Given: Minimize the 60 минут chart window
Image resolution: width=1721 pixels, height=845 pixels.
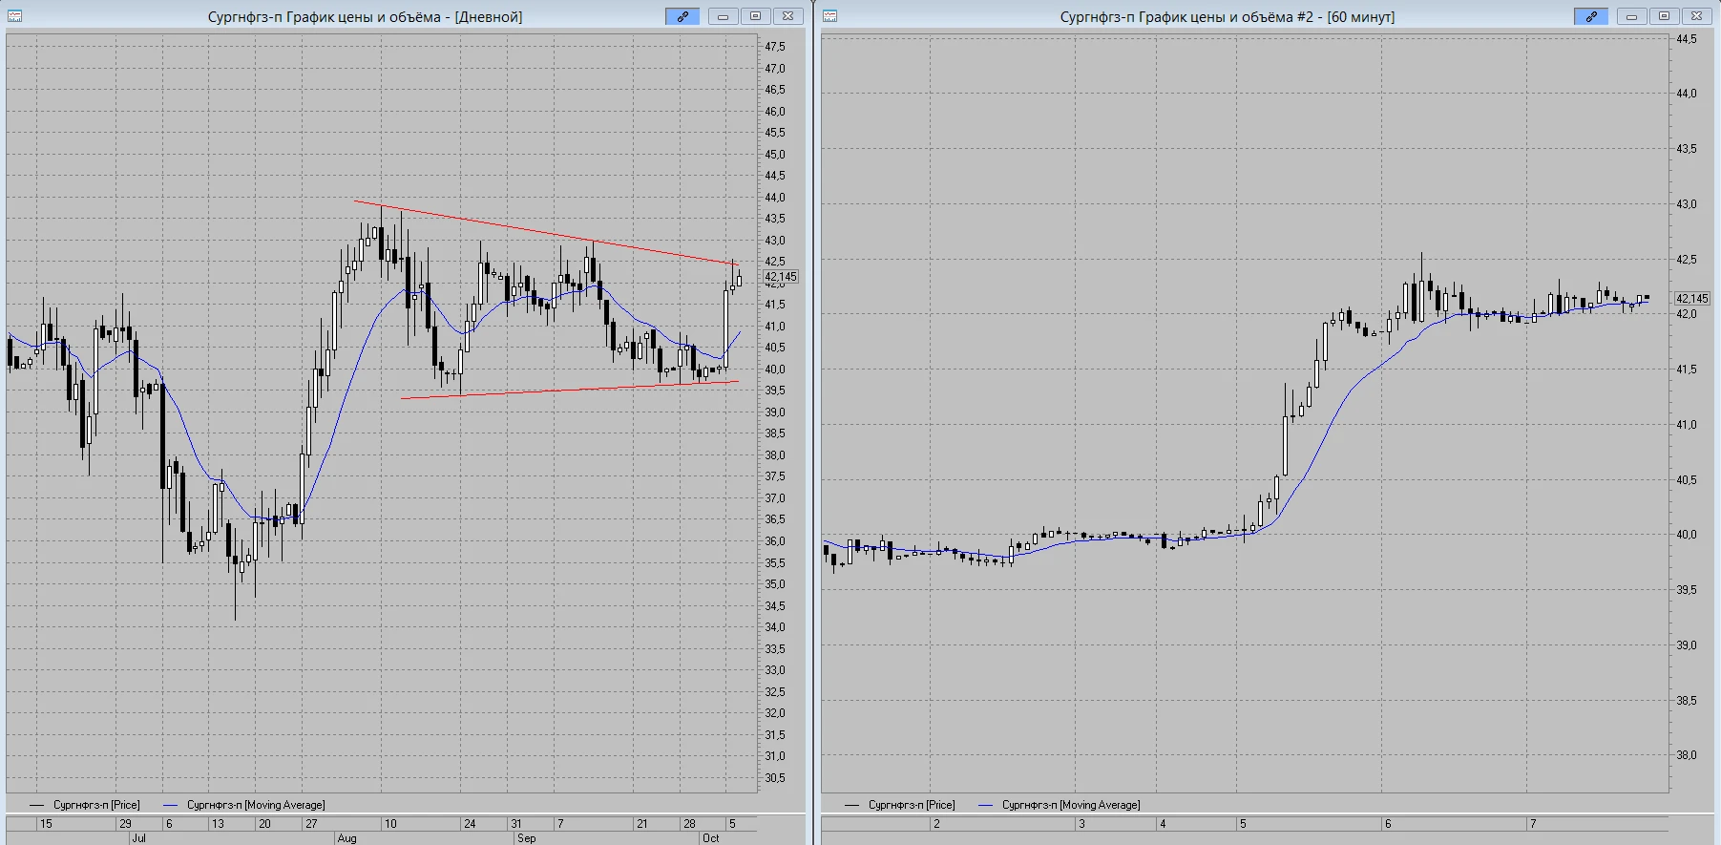Looking at the screenshot, I should coord(1631,16).
